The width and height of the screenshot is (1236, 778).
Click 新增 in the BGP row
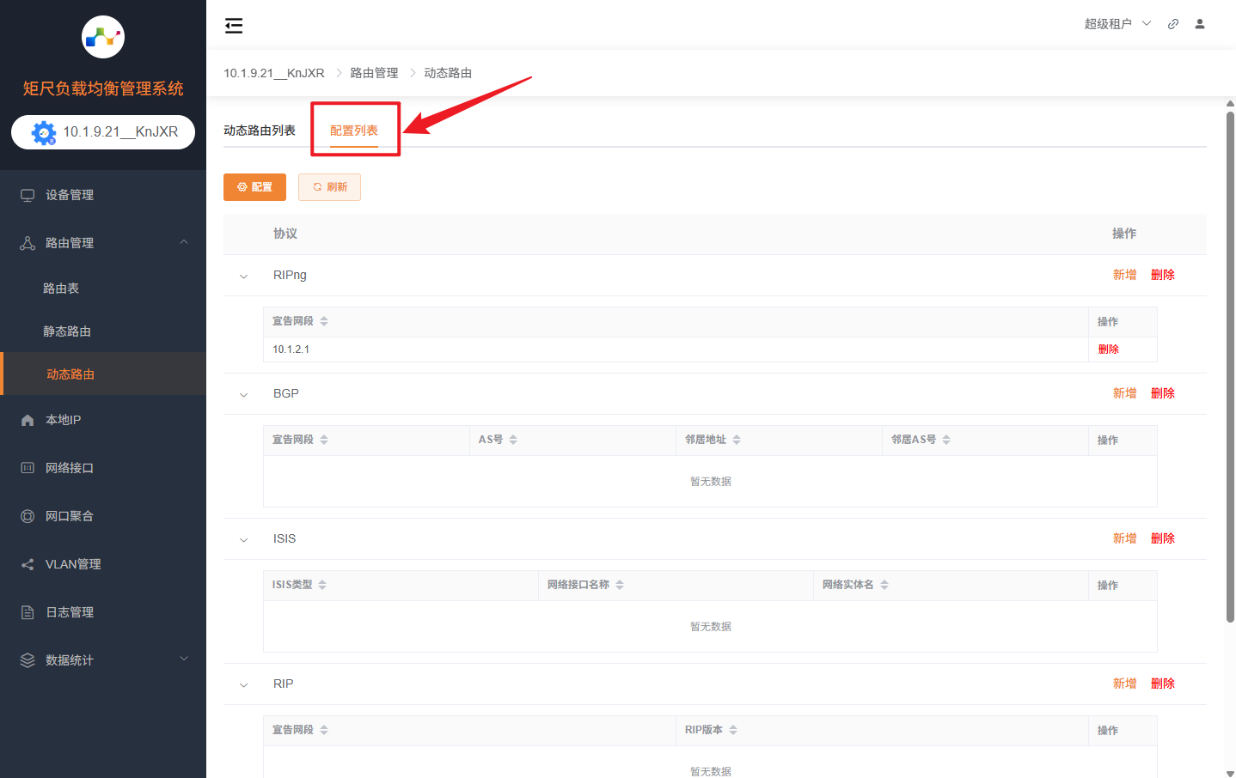1124,393
